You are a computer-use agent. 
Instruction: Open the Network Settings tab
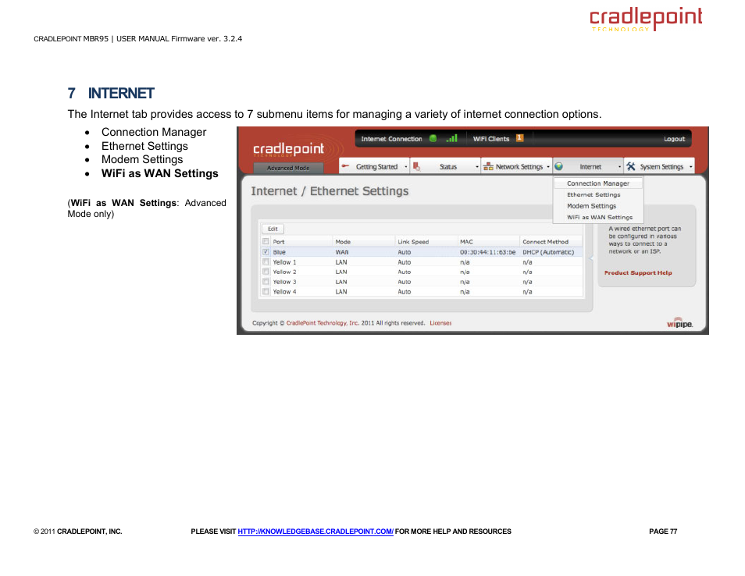pos(516,166)
